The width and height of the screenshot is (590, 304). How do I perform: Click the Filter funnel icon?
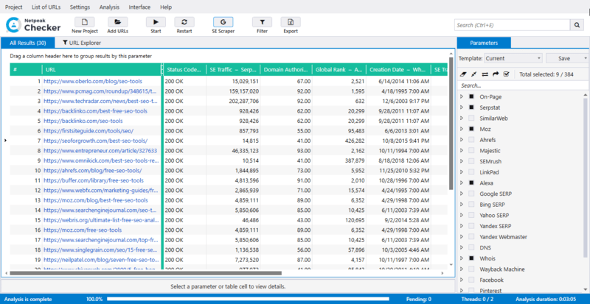click(x=262, y=23)
